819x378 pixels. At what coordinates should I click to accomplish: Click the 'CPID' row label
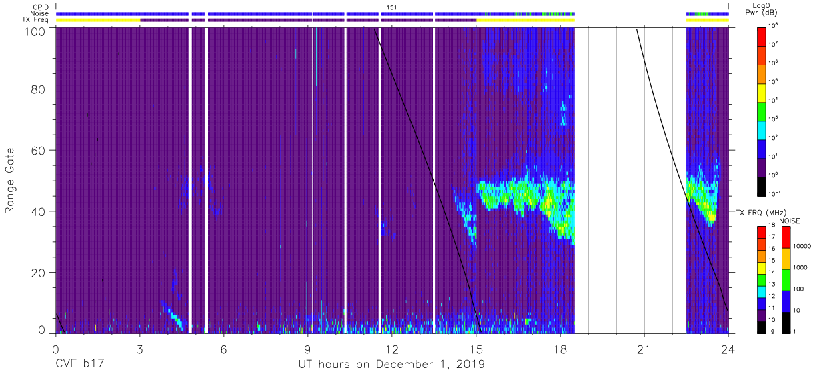(x=39, y=7)
